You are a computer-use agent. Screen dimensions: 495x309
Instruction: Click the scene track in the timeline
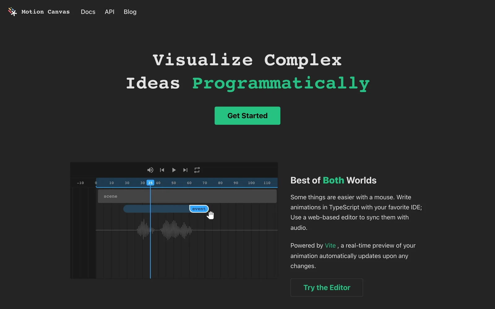[187, 196]
